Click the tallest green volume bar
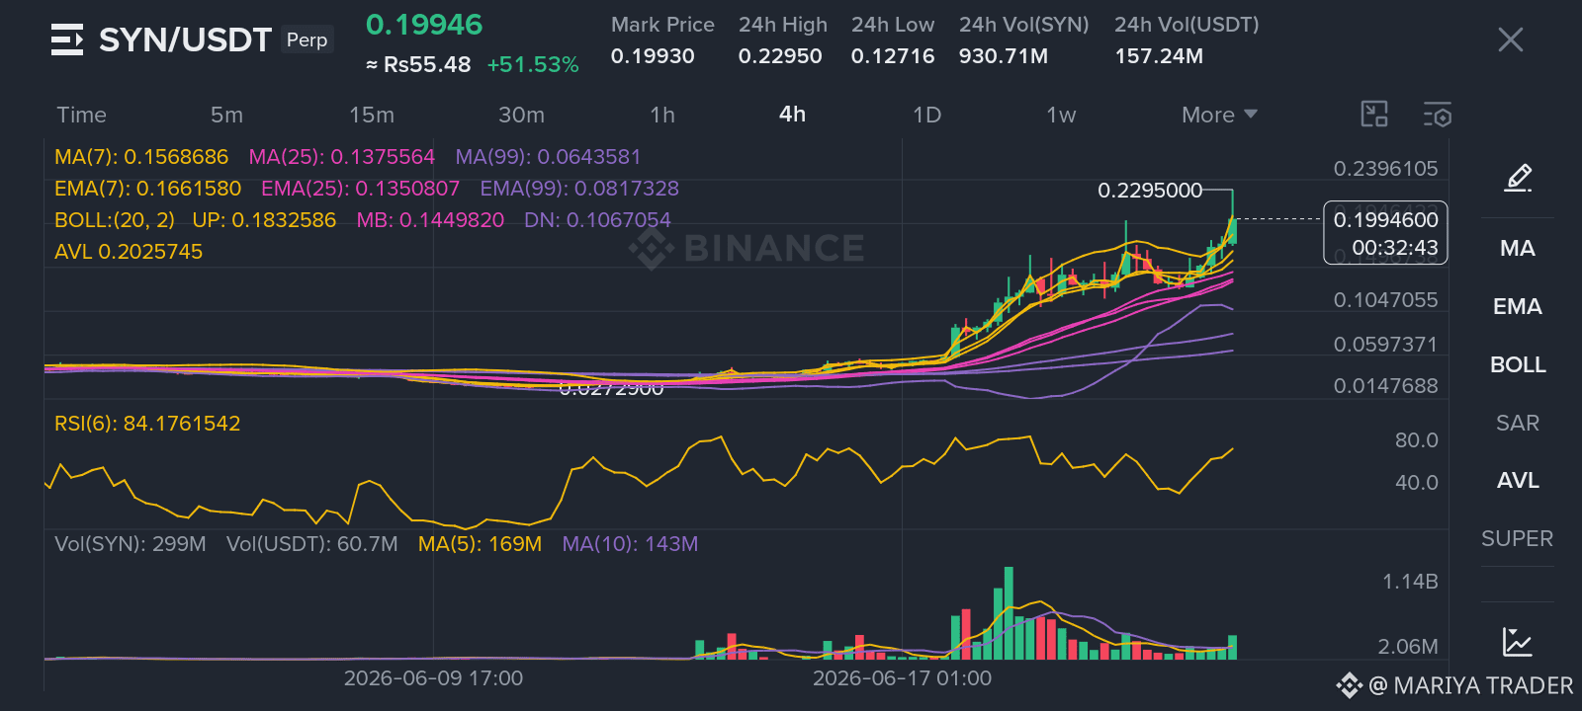 point(1009,612)
